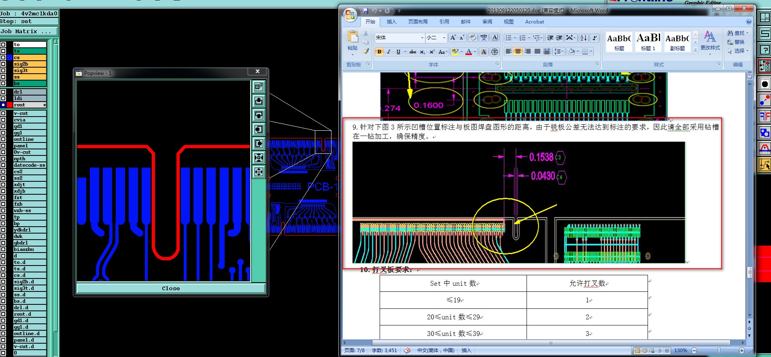The height and width of the screenshot is (357, 771).
Task: Click the Center alignment icon in Word ribbon
Action: (518, 51)
